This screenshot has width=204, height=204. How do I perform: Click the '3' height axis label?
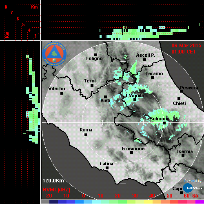click(35, 36)
